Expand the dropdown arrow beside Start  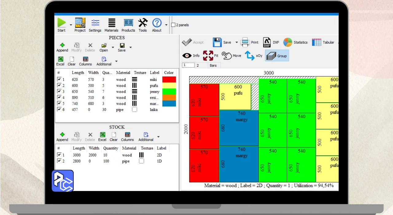pyautogui.click(x=71, y=25)
